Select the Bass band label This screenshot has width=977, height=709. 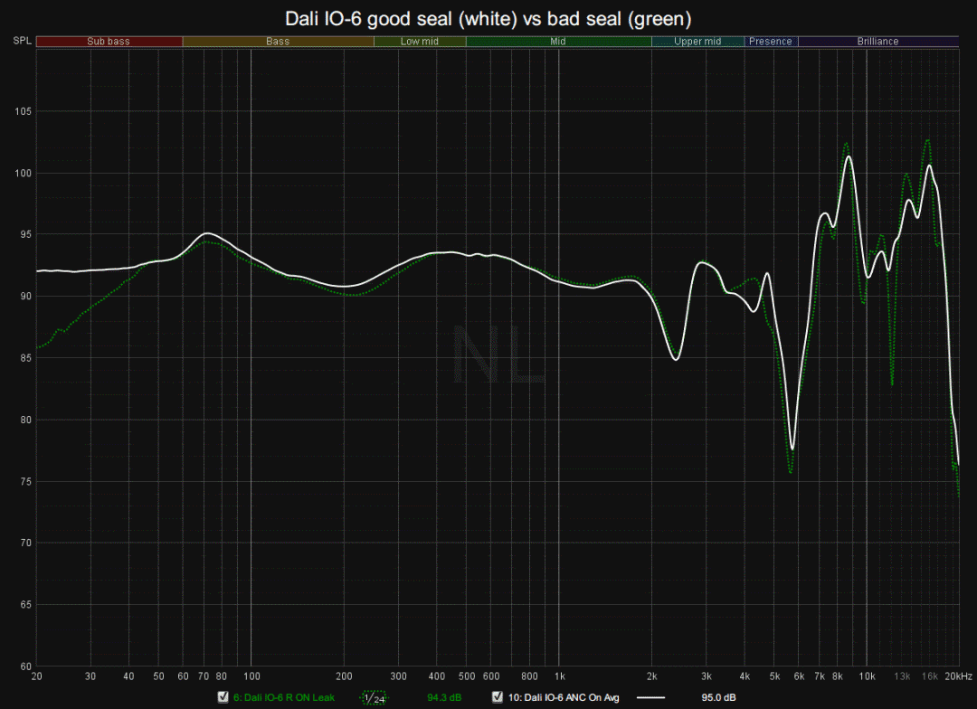[278, 41]
